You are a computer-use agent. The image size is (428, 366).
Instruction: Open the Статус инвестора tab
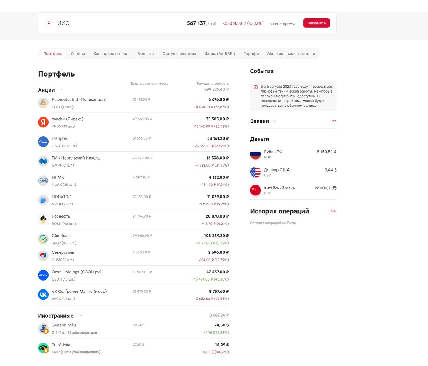(x=179, y=54)
